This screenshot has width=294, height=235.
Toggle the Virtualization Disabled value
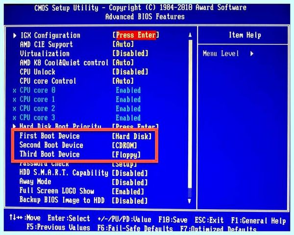pyautogui.click(x=130, y=53)
